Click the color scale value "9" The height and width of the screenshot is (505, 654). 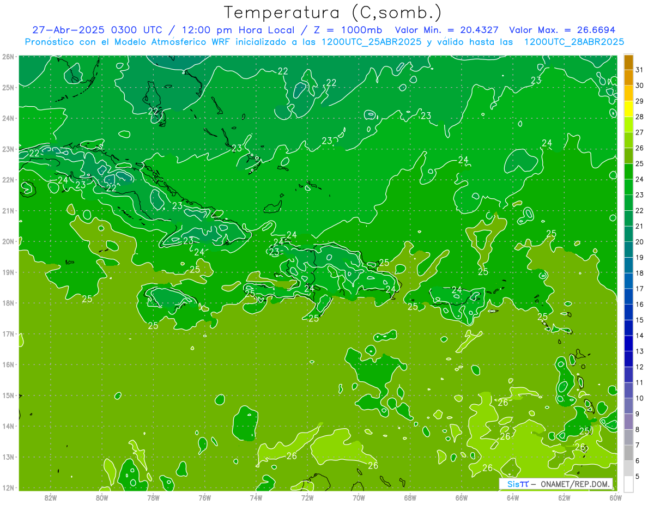pos(638,413)
